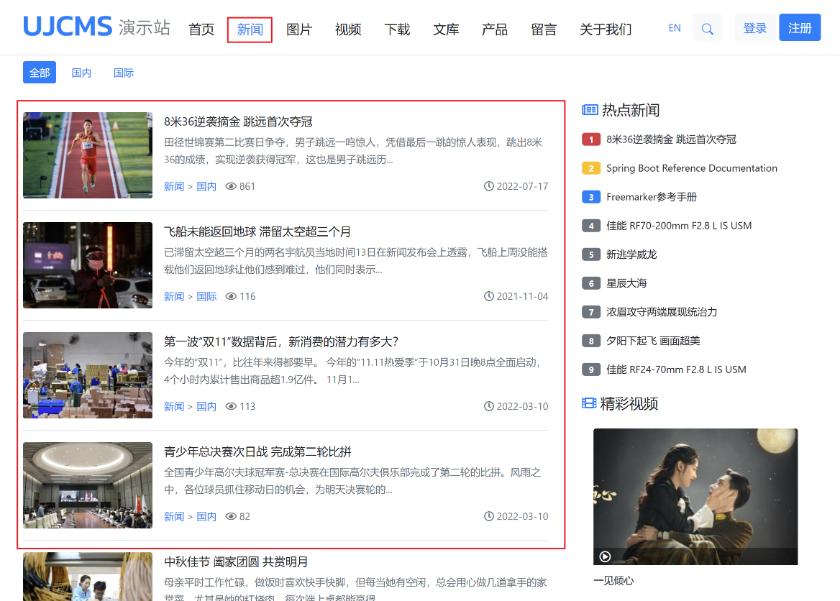
Task: Open the 首页 navigation item
Action: (201, 29)
